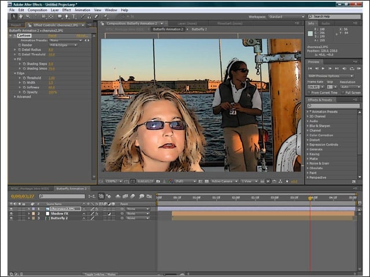This screenshot has height=277, width=370.
Task: Enable the Full Screen checkbox
Action: click(343, 93)
